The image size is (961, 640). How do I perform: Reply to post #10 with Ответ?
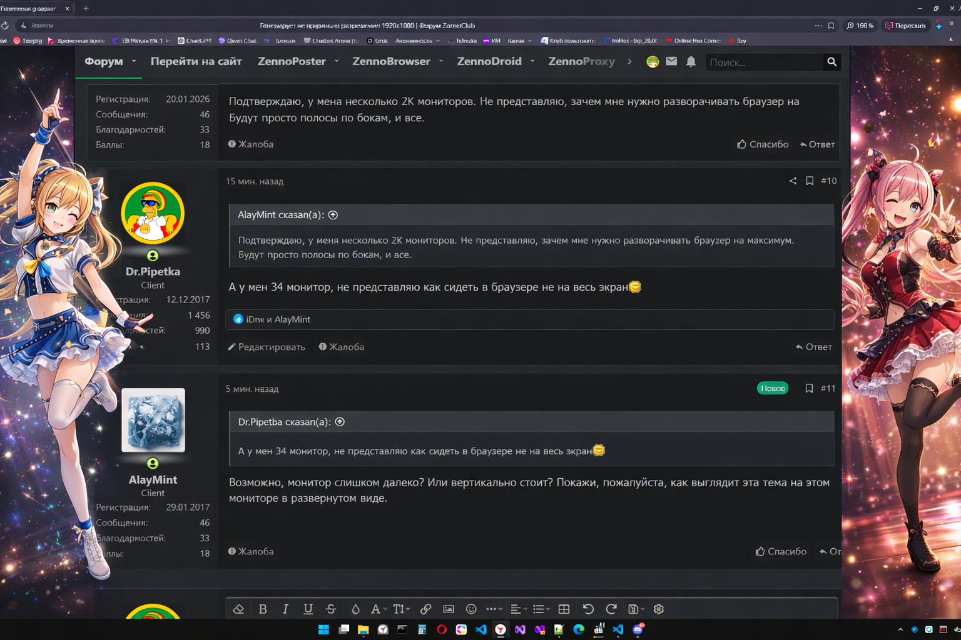814,347
